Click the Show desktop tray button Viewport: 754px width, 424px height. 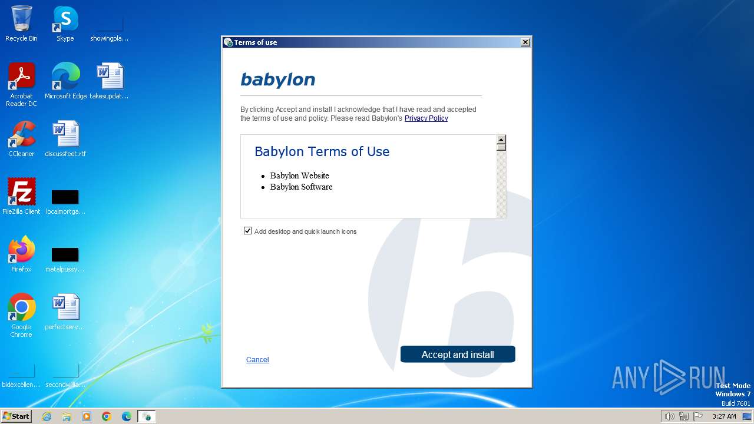[x=747, y=416]
